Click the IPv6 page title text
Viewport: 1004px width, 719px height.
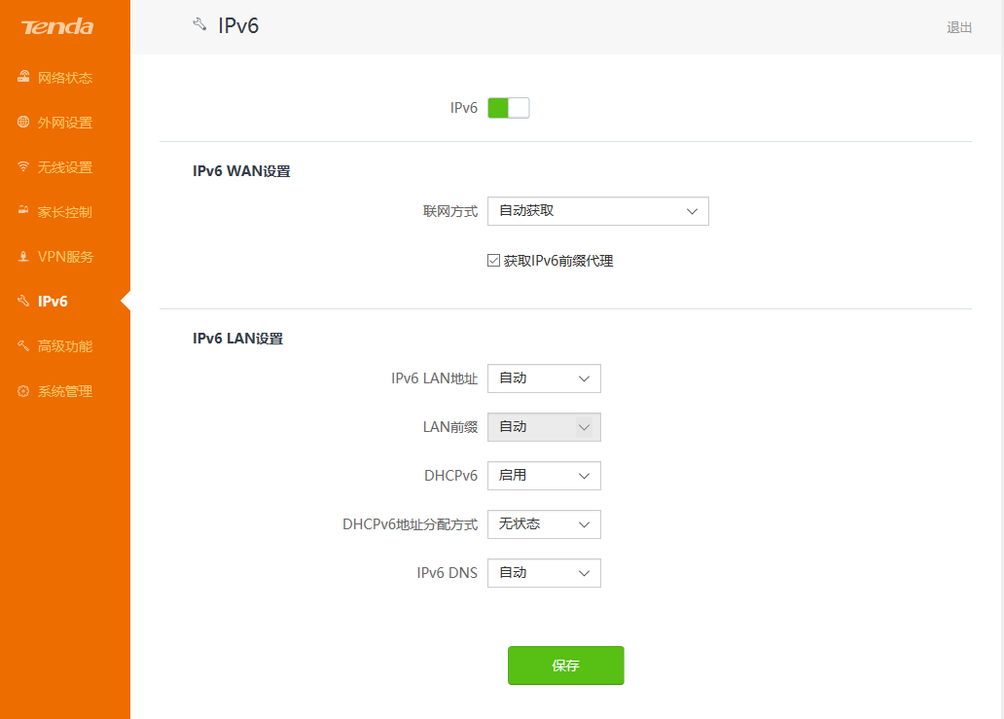238,25
